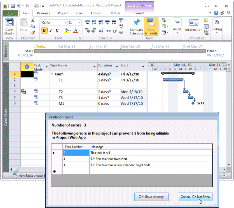Click the T1 task name cell
The height and width of the screenshot is (208, 234).
tap(74, 80)
